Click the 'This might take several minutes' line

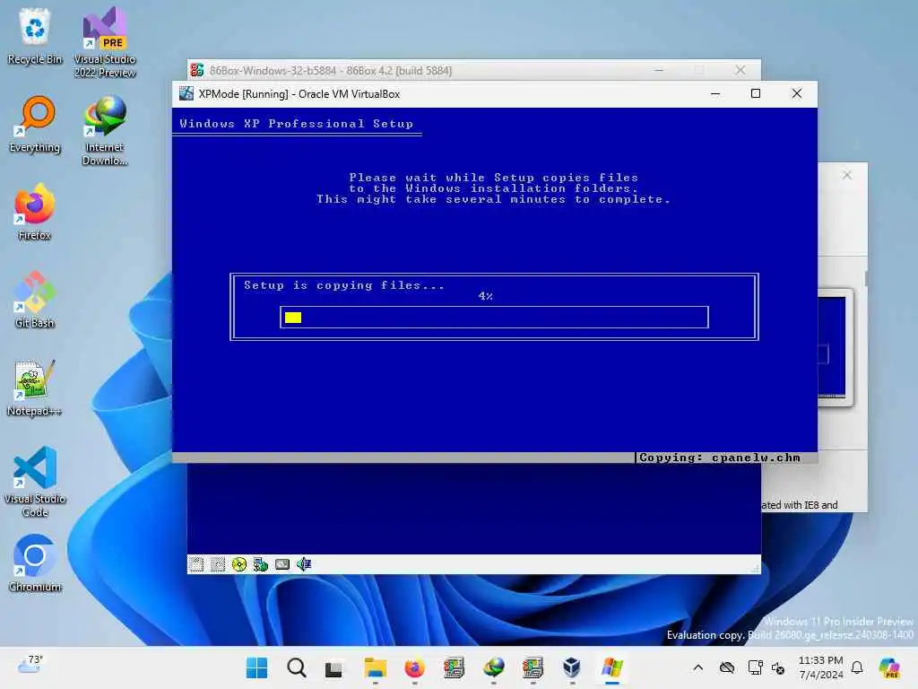[x=494, y=199]
